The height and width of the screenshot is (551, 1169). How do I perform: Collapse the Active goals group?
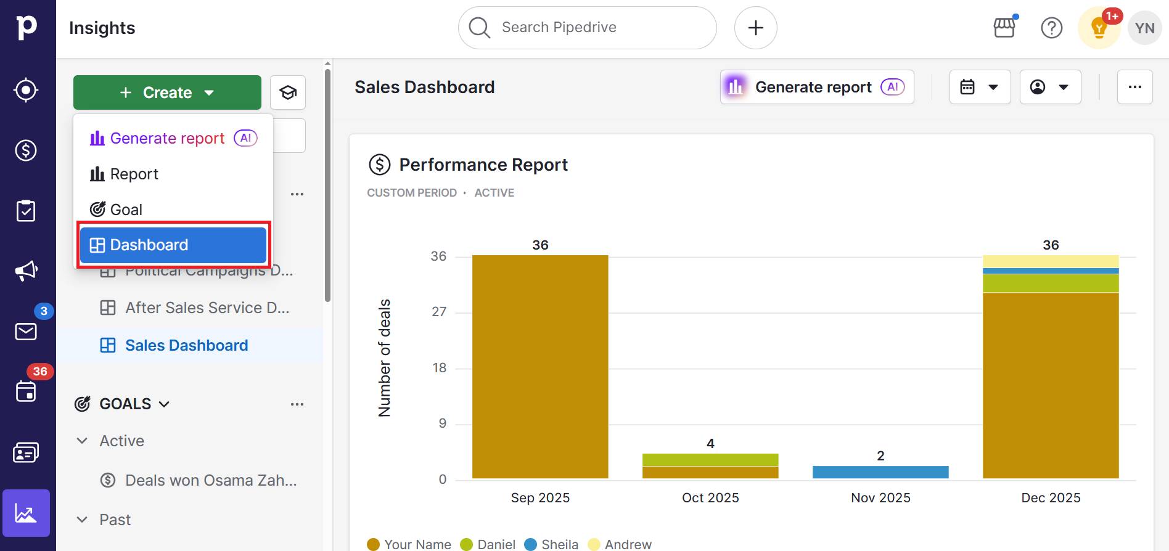82,441
